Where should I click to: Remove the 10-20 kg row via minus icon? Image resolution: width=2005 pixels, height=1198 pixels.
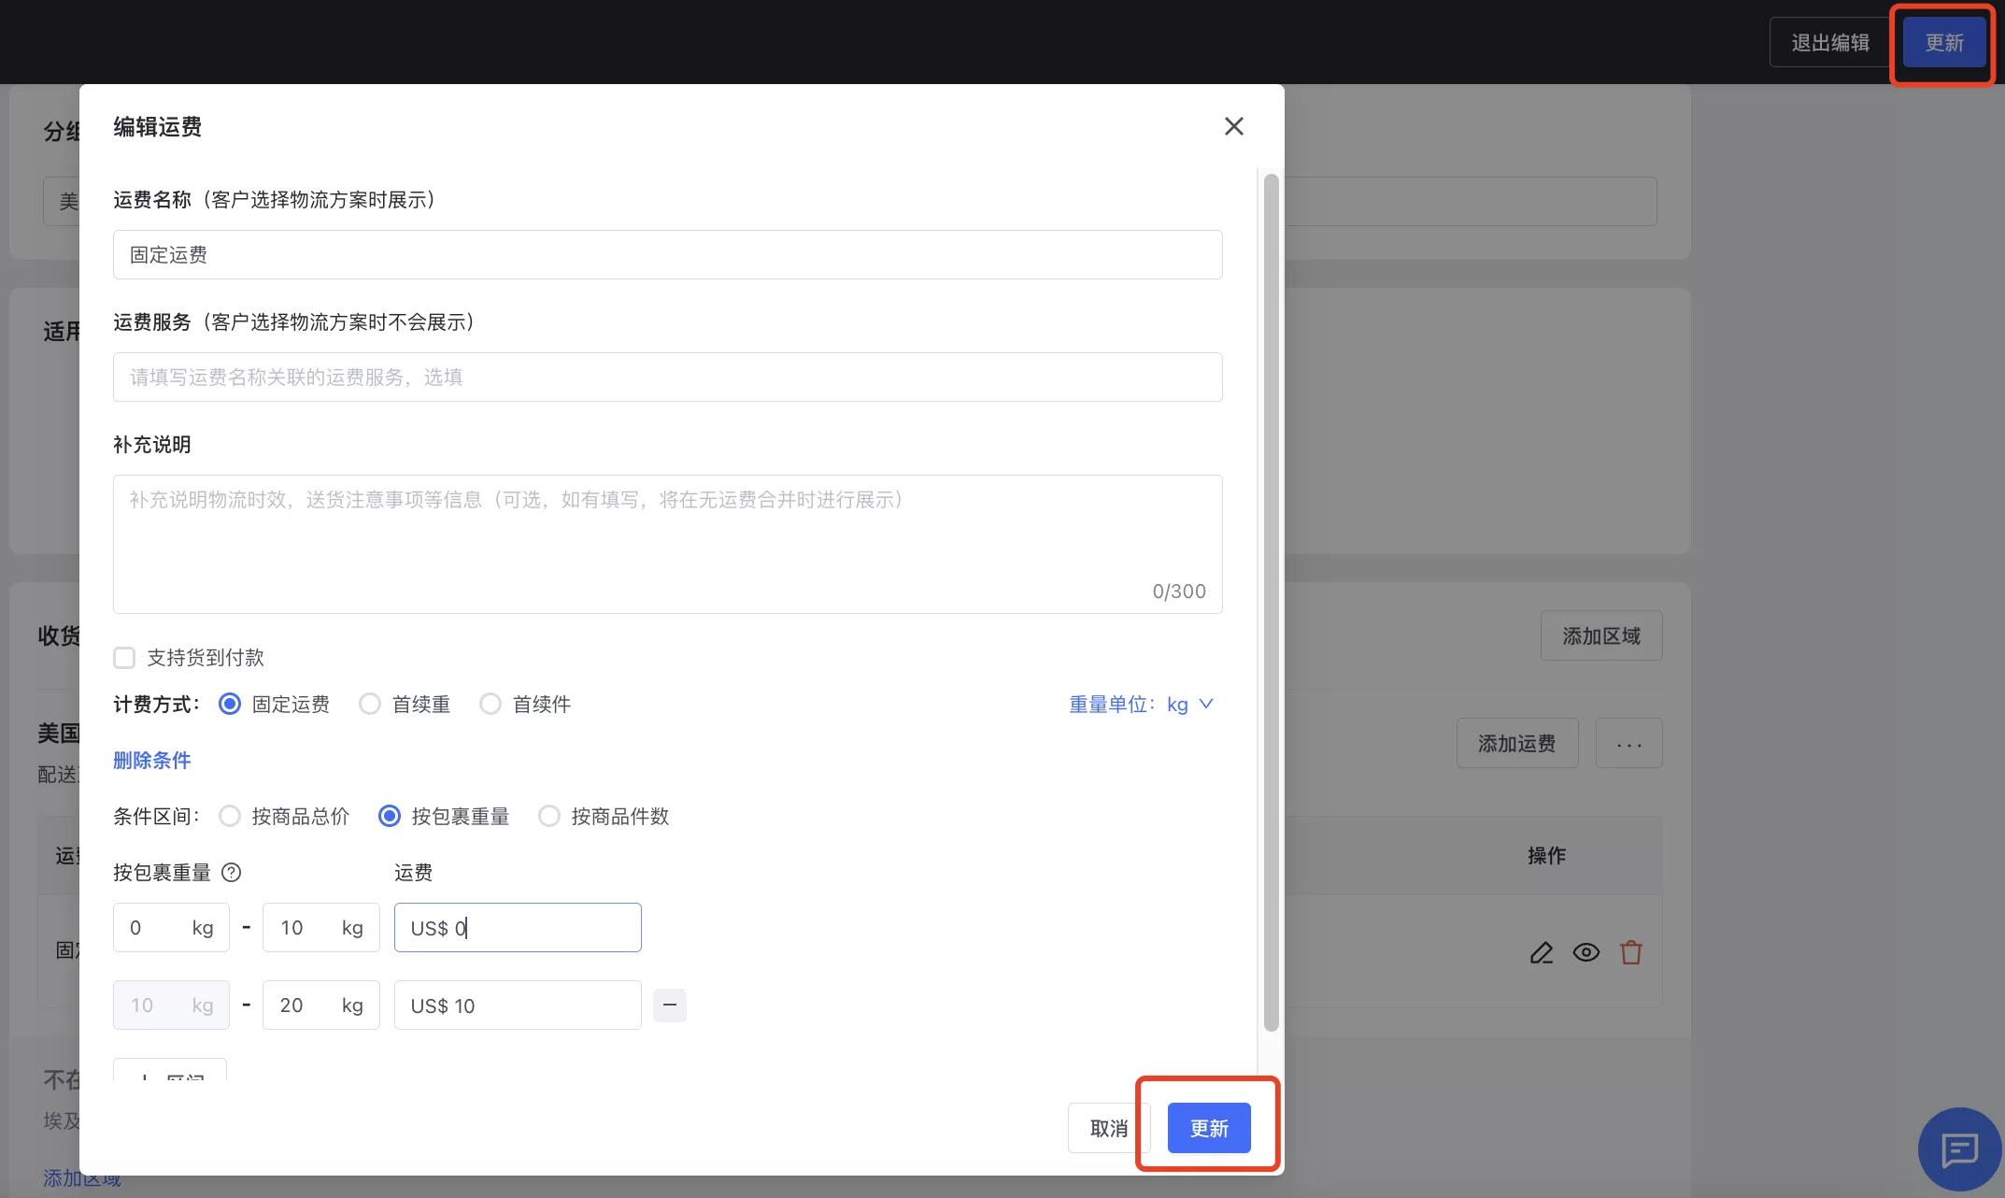tap(669, 1005)
